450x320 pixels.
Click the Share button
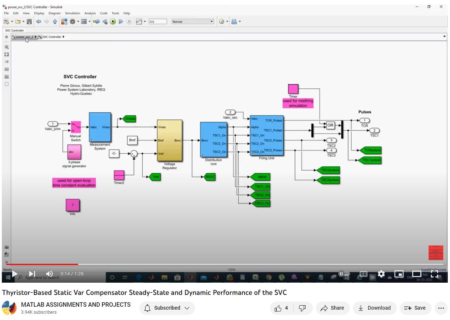point(332,308)
